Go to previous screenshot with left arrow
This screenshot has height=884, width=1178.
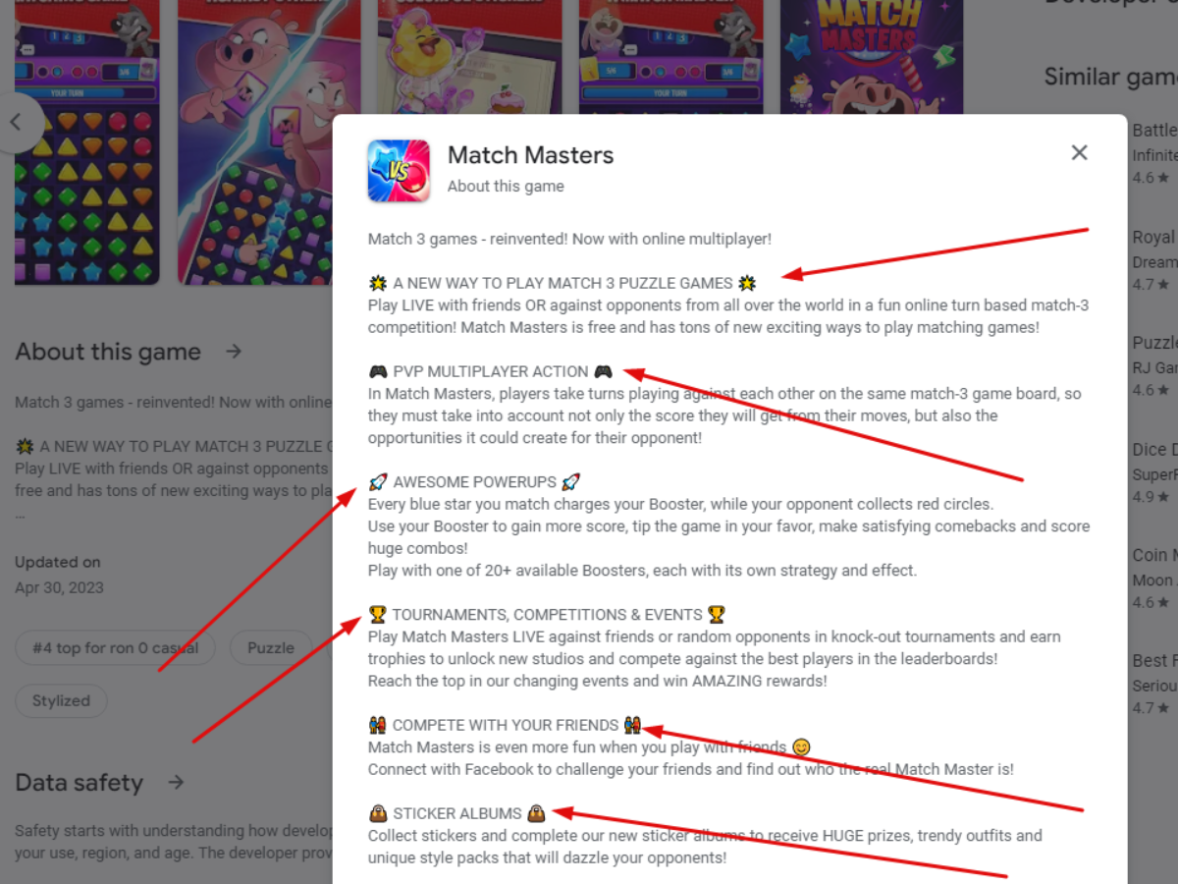17,123
